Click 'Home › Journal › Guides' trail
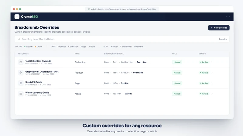 click(118, 94)
